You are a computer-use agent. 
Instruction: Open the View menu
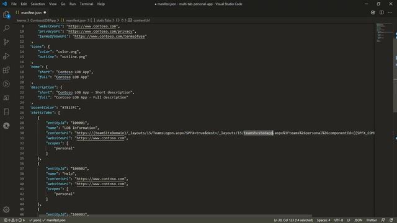53,4
